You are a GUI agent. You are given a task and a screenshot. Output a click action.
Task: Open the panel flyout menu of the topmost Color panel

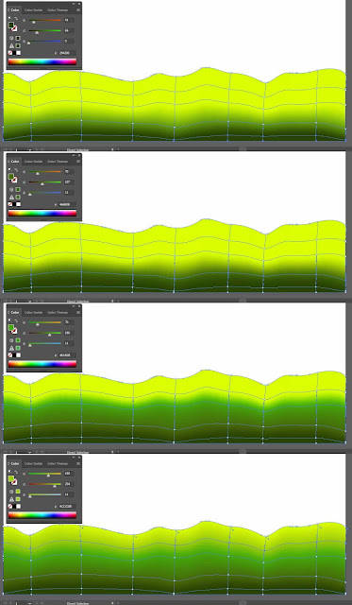point(78,10)
